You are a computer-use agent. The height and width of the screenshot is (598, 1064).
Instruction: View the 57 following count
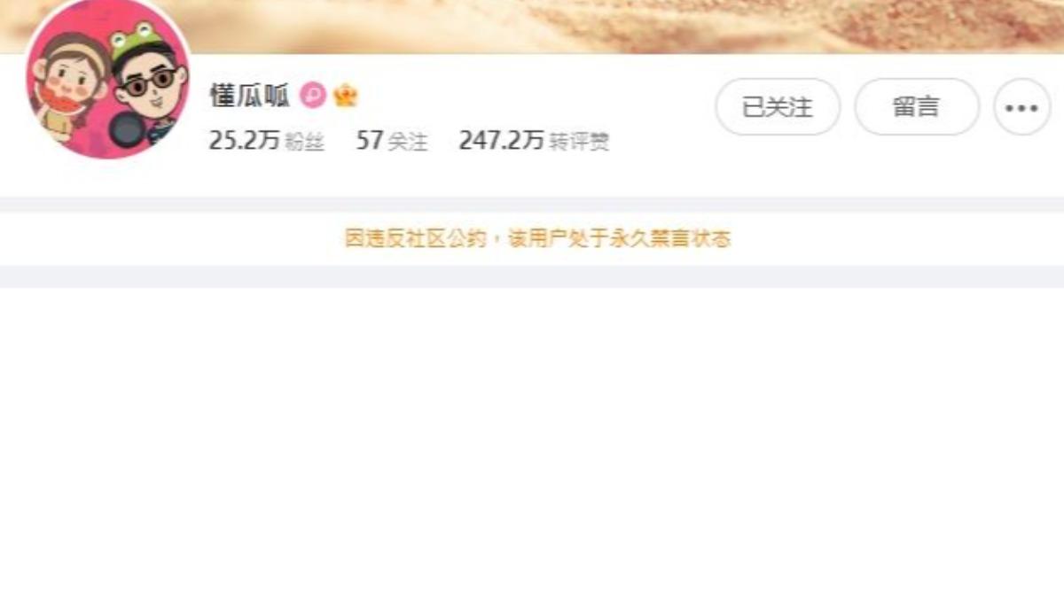[369, 141]
